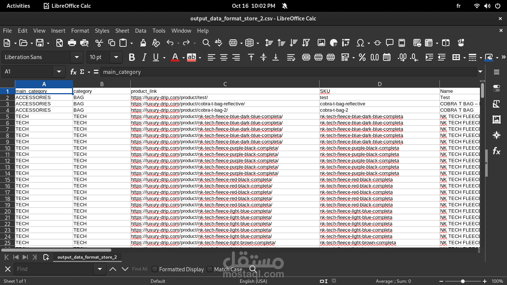Open the Insert menu

click(58, 31)
